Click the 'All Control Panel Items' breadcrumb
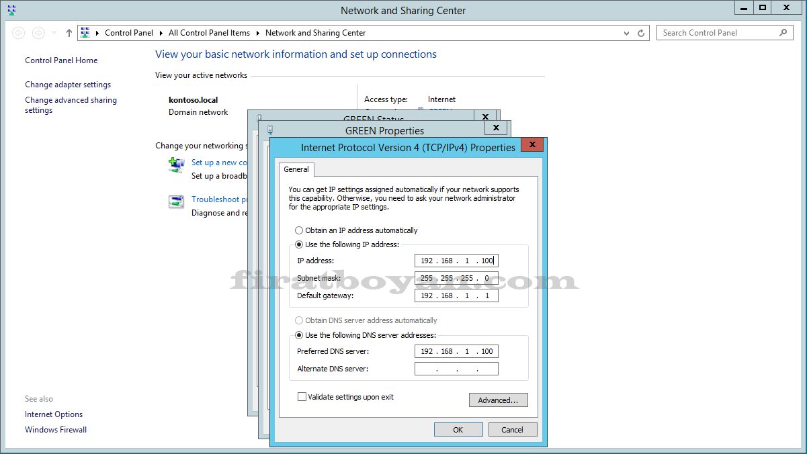 click(209, 33)
